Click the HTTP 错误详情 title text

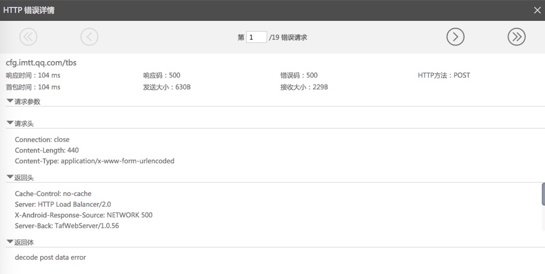click(29, 10)
